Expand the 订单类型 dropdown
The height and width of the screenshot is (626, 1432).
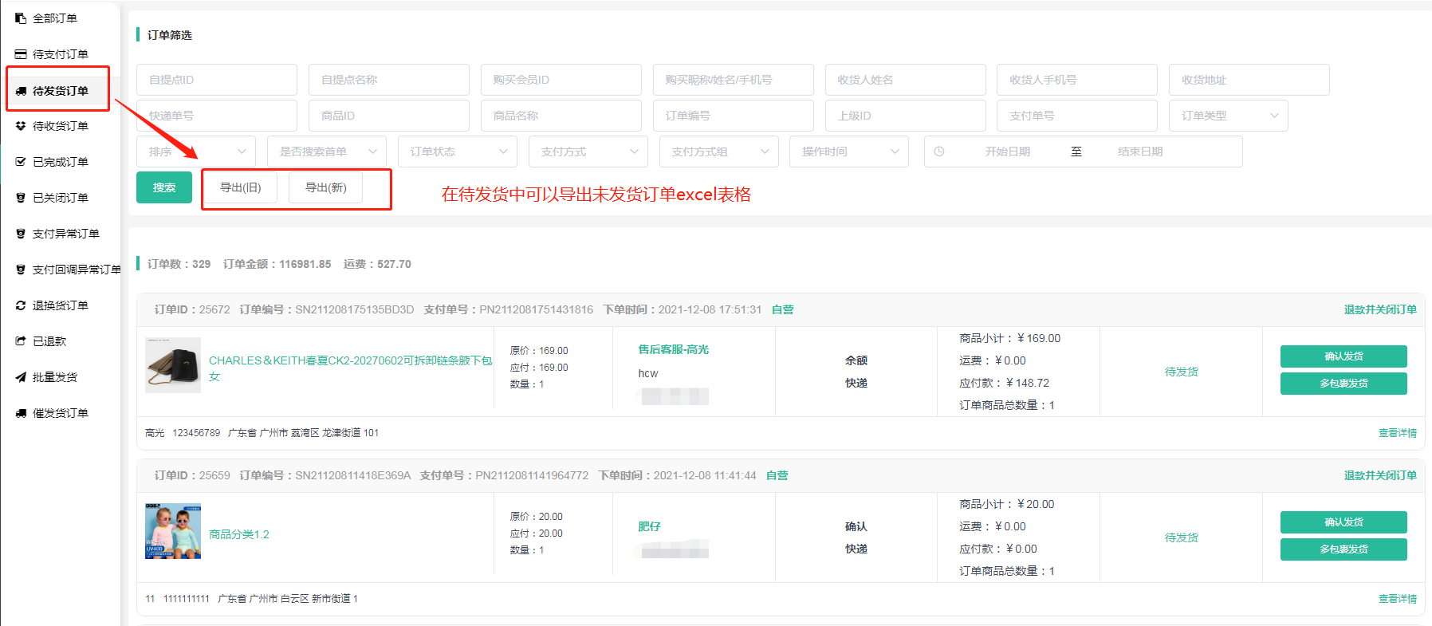click(x=1228, y=116)
